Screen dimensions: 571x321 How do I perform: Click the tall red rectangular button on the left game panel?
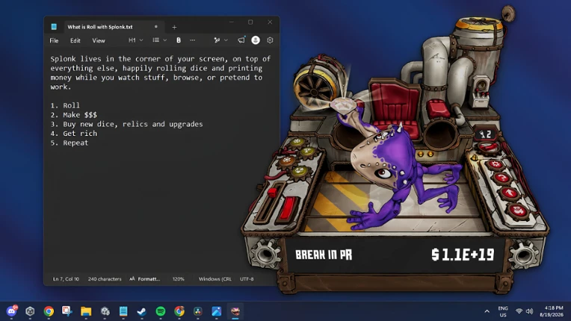(x=289, y=208)
